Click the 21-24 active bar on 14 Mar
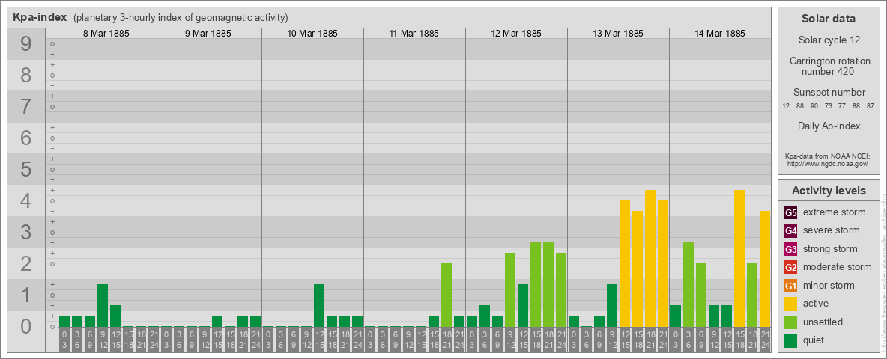This screenshot has height=359, width=887. tap(765, 269)
